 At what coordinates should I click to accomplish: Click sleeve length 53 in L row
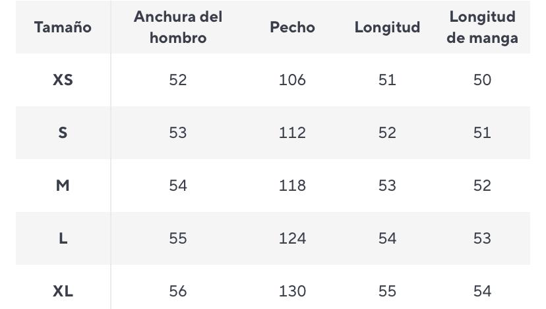(482, 238)
